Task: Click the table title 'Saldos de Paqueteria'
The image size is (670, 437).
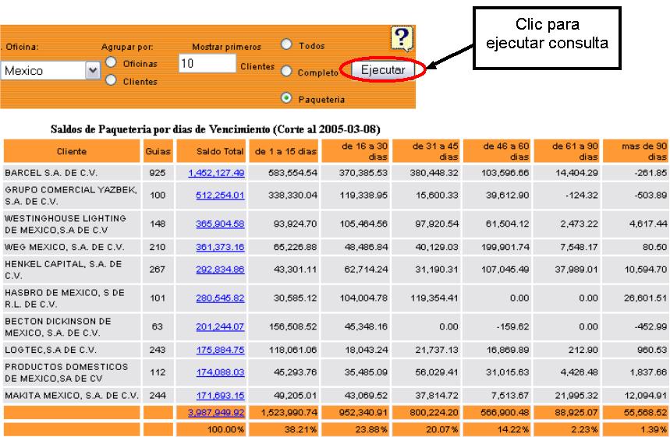Action: click(215, 129)
